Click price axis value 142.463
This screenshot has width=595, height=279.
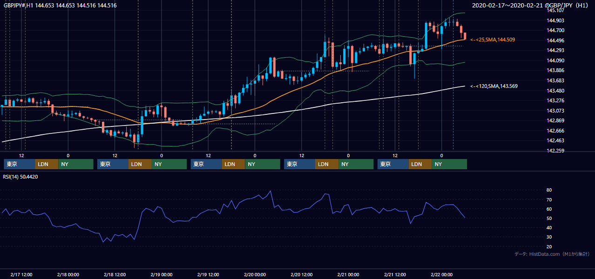[x=556, y=140]
